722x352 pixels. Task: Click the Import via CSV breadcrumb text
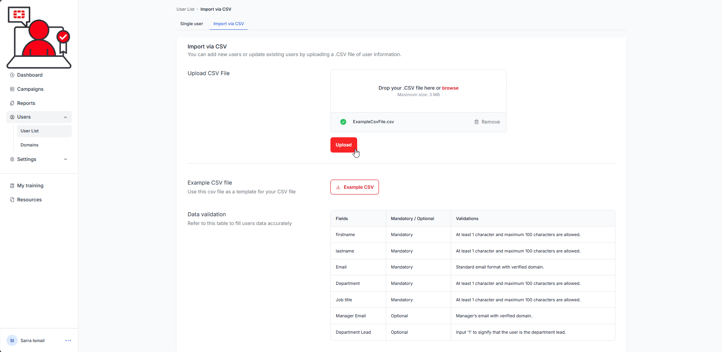216,9
